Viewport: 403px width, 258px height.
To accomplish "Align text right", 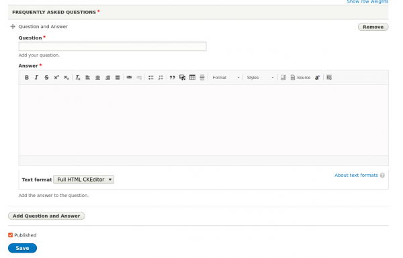I will point(107,78).
